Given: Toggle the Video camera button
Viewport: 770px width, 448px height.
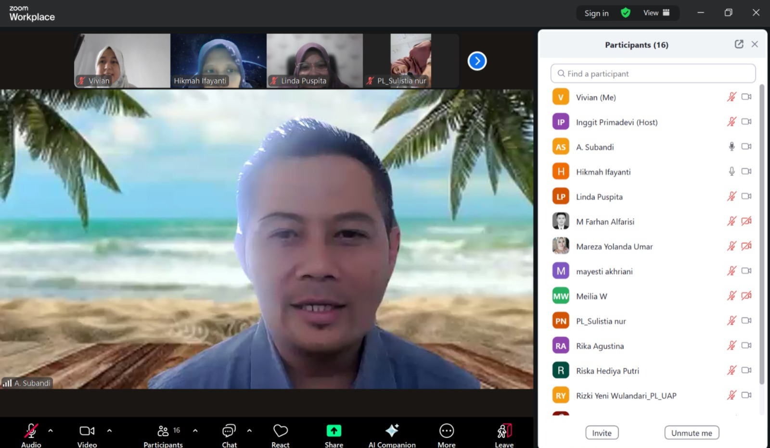Looking at the screenshot, I should tap(87, 431).
